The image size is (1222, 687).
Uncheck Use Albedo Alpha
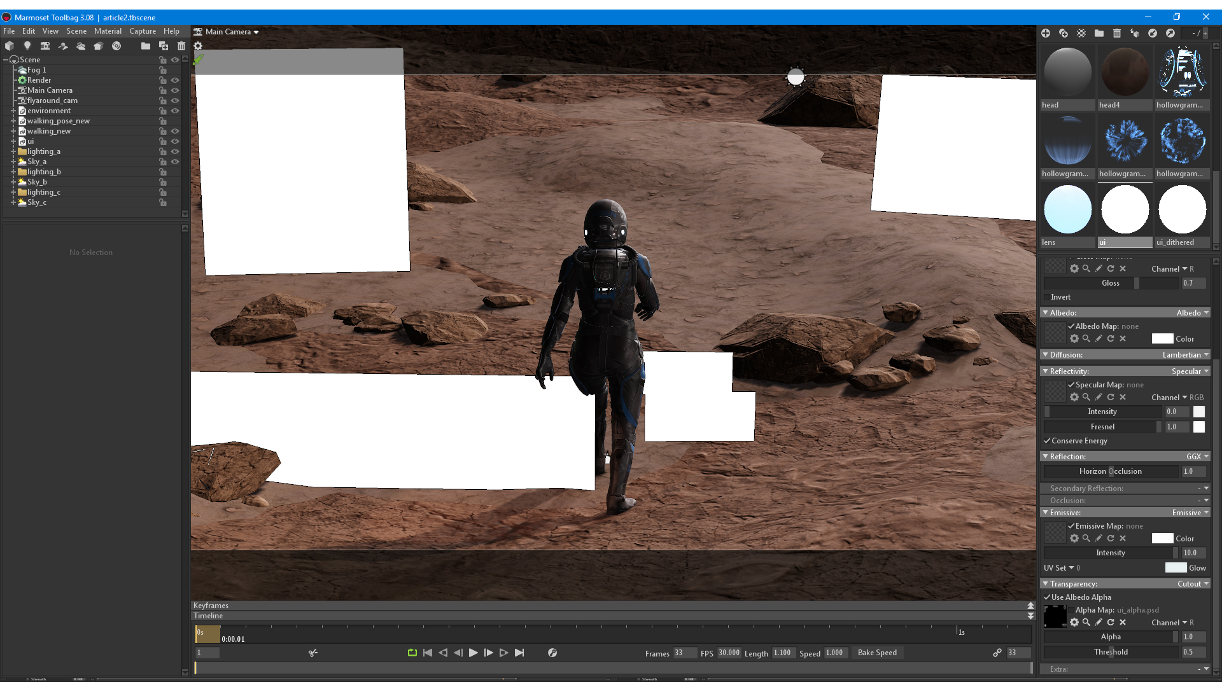click(1047, 597)
